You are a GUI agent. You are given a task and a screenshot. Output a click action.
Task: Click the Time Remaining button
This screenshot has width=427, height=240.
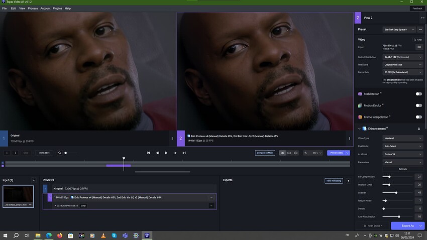tap(334, 181)
